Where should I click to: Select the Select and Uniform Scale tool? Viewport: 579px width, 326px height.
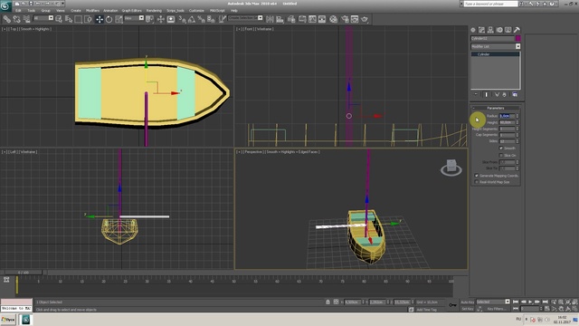(119, 19)
